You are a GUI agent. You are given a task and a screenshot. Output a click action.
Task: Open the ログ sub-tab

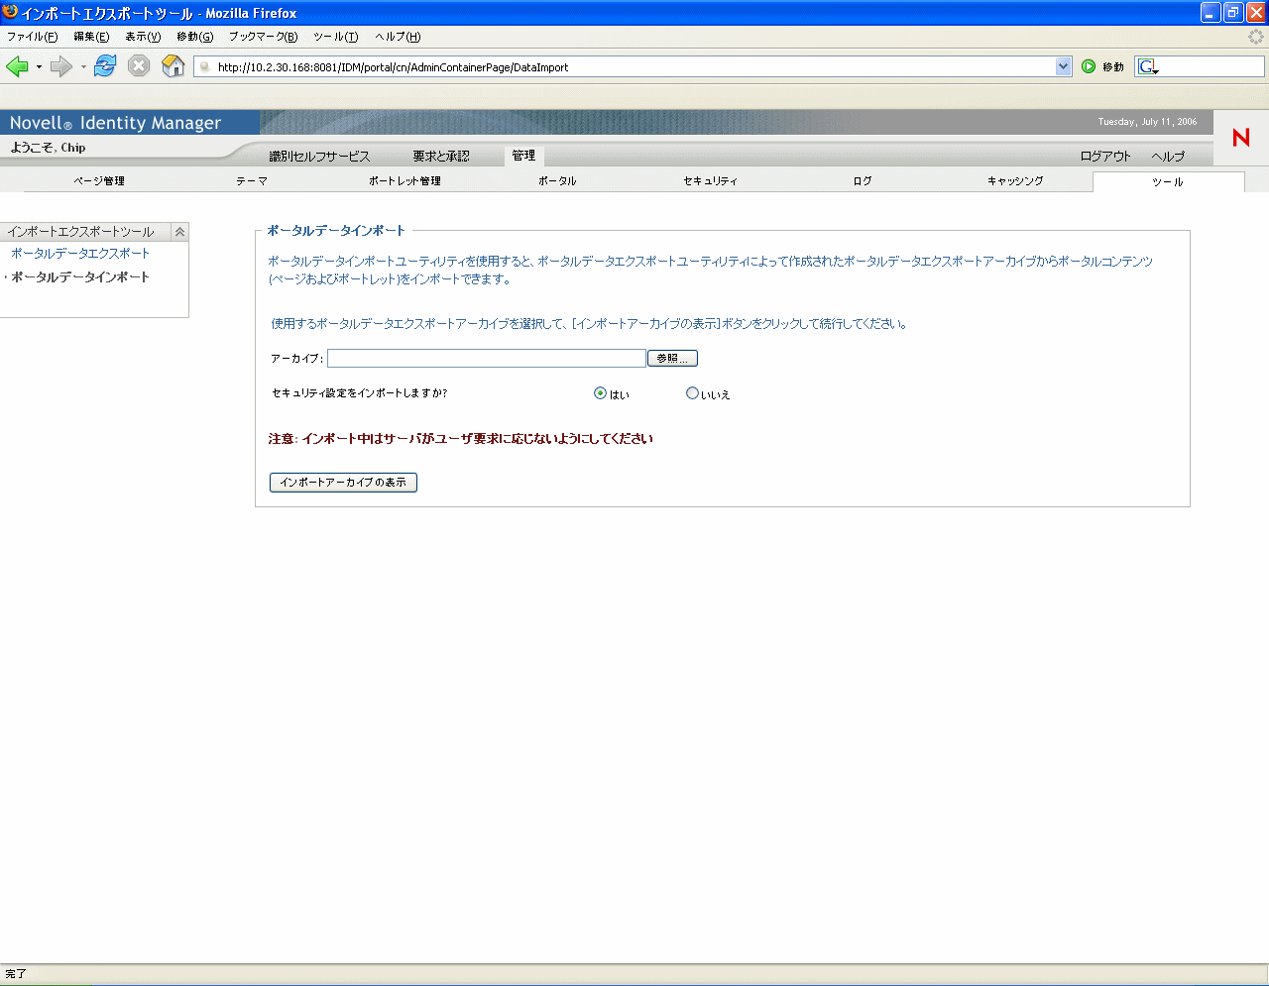pos(863,181)
